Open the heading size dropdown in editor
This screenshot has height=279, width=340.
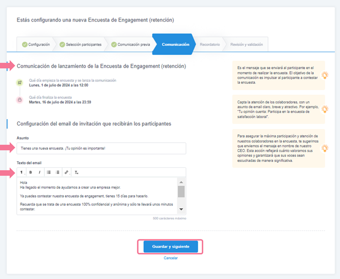(x=22, y=173)
